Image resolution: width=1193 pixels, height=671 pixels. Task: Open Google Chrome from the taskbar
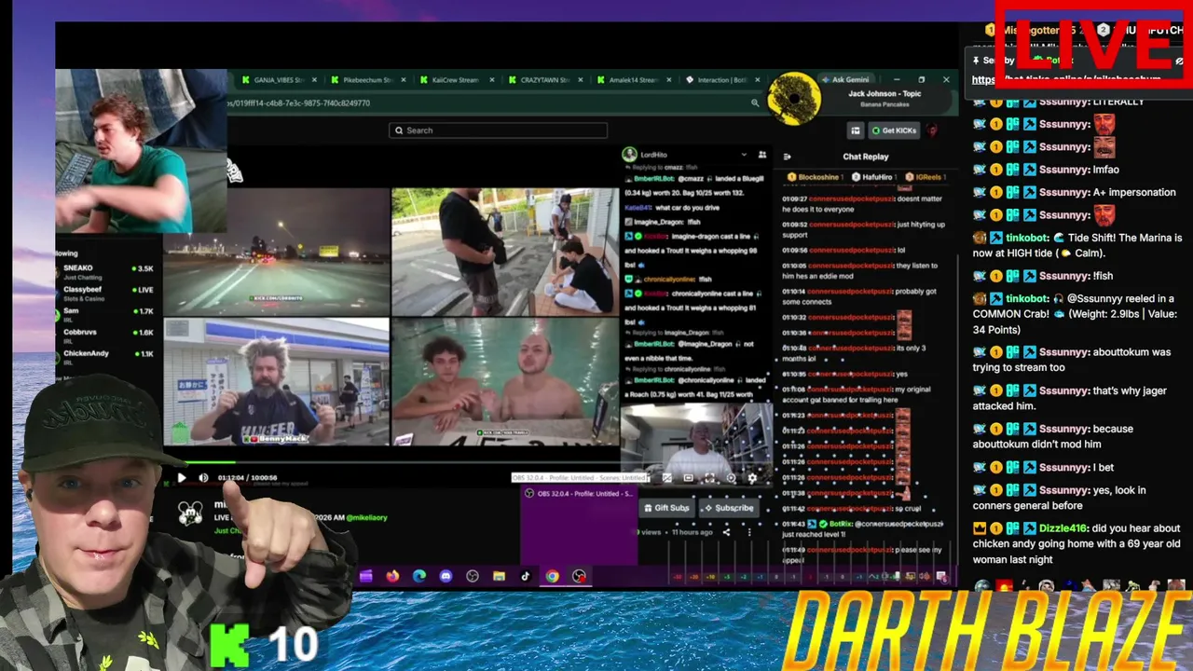(553, 576)
